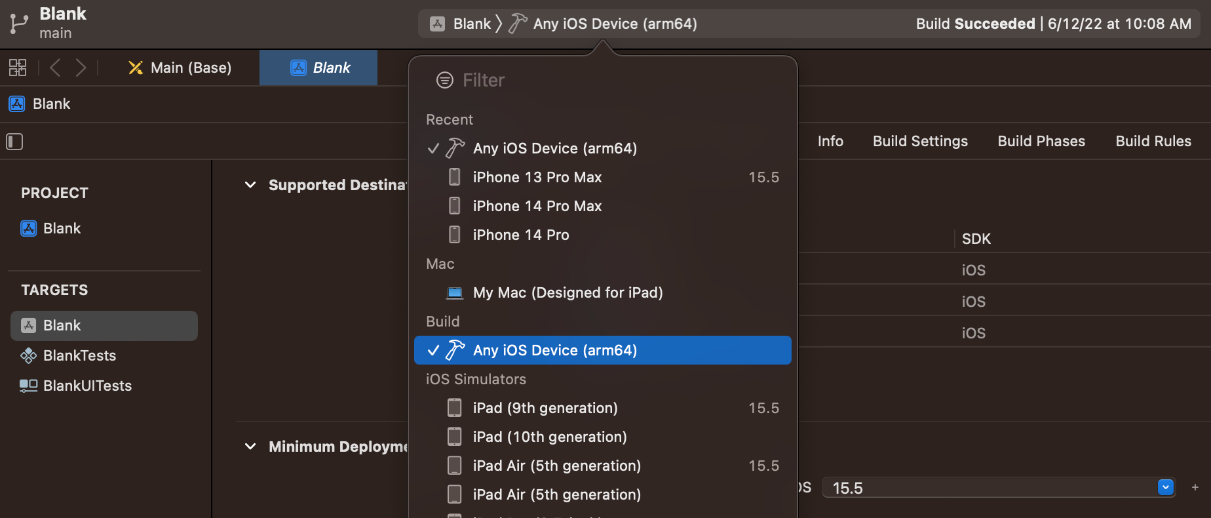Click the source control branch icon

point(18,24)
